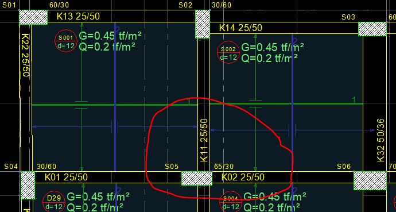Click the K02 25/50 beam label
Screen dimensions: 396x212
(x=243, y=177)
